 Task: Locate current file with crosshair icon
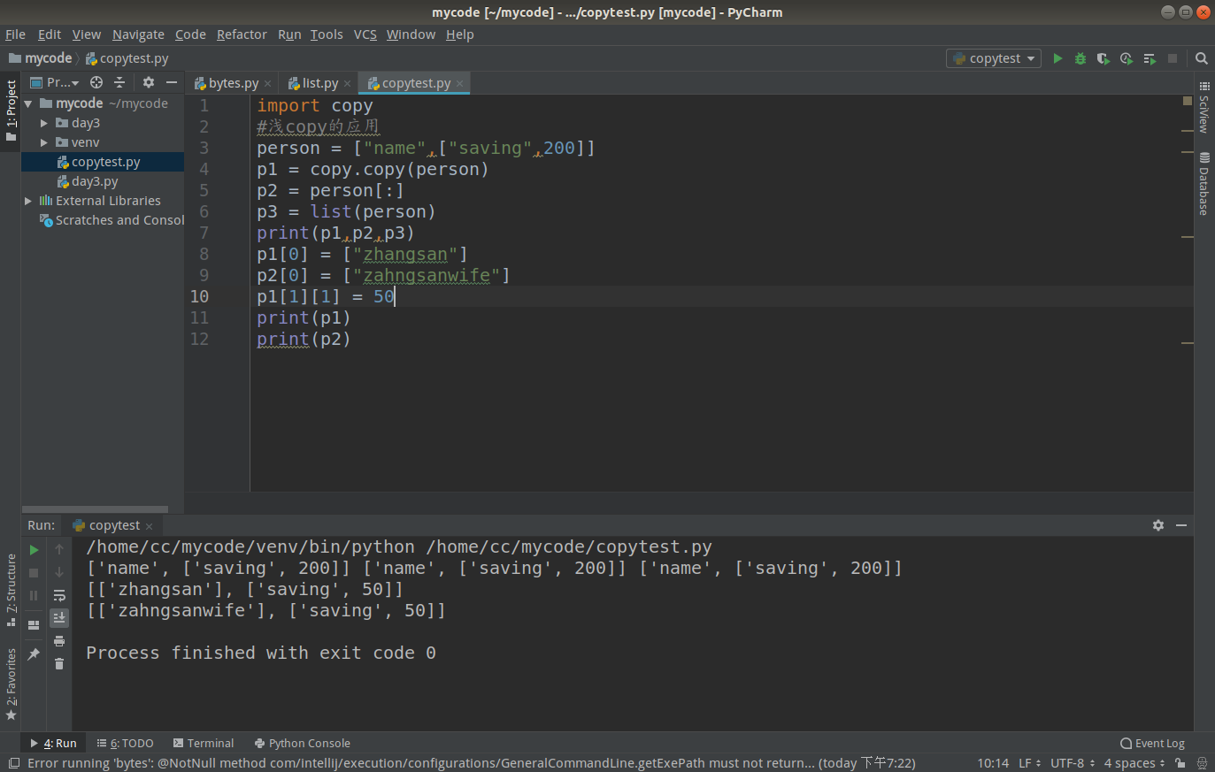(96, 82)
